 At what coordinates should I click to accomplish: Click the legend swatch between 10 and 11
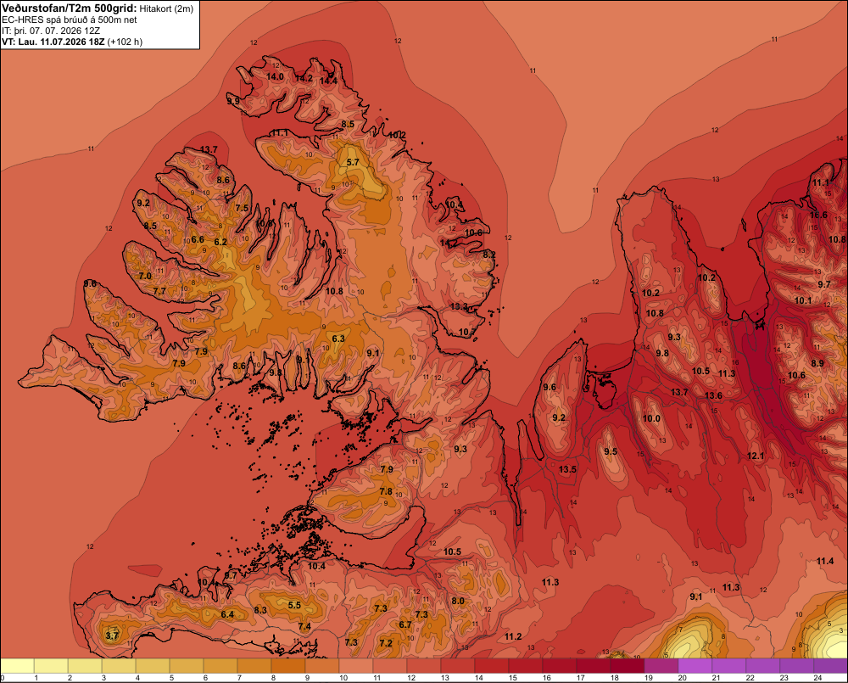coord(356,666)
